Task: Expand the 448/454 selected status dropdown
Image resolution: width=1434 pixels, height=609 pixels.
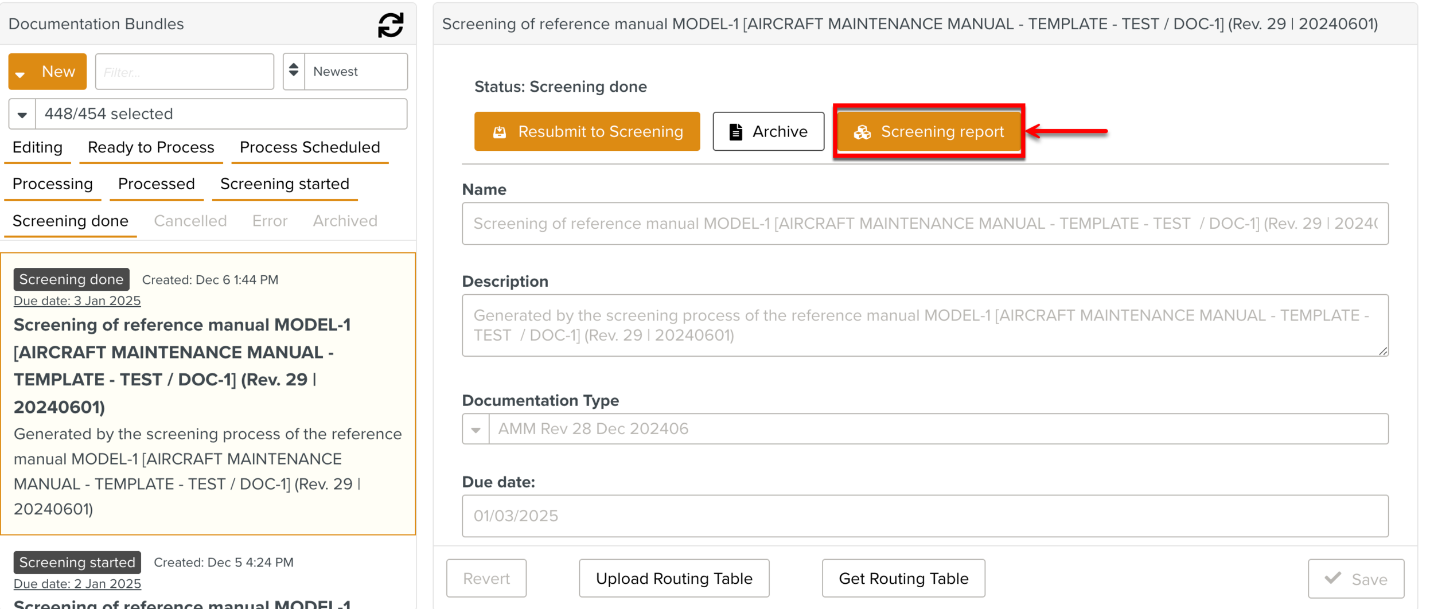Action: coord(22,114)
